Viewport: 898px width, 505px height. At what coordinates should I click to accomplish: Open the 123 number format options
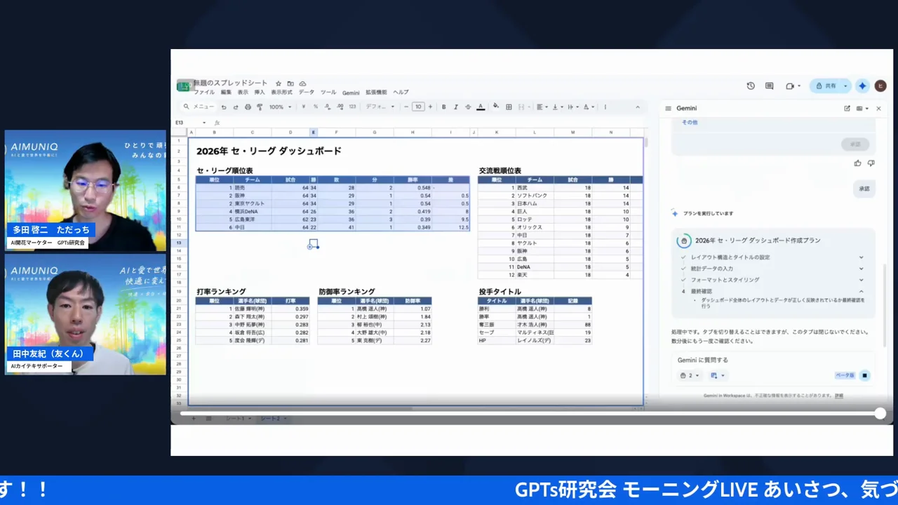(x=352, y=107)
